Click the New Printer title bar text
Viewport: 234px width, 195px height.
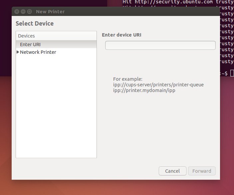pos(50,12)
